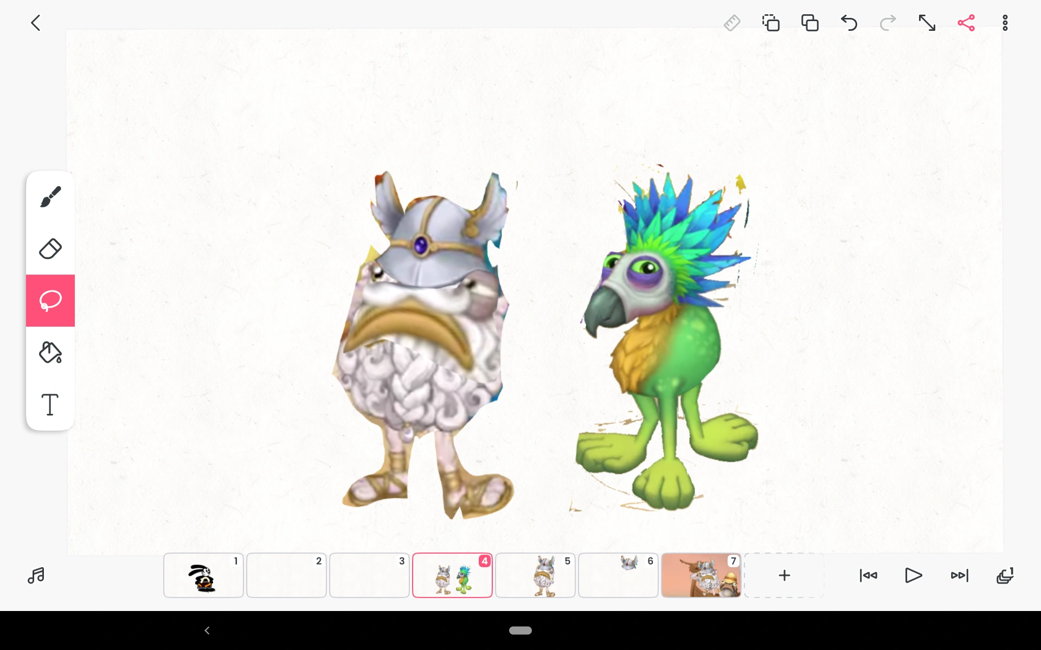
Task: Select frame 1 showing the panda
Action: [x=203, y=575]
